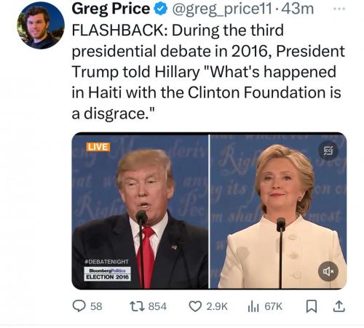This screenshot has height=328, width=364.
Task: Click the Greg Price display name
Action: tap(111, 9)
